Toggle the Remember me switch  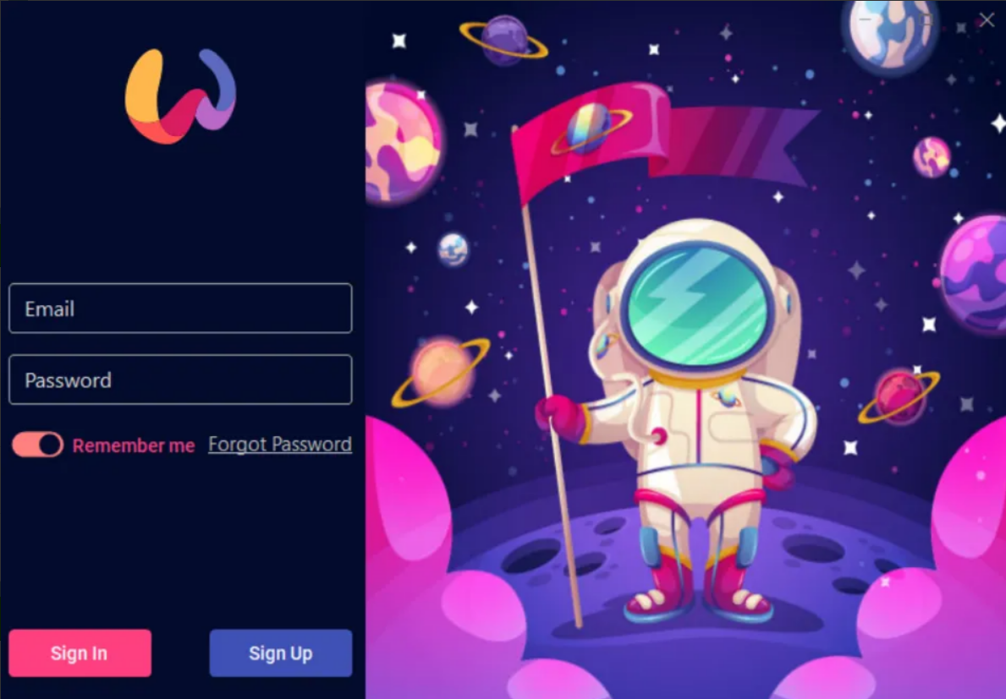pyautogui.click(x=38, y=445)
